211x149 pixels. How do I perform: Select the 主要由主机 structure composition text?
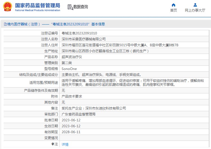tap(101, 75)
